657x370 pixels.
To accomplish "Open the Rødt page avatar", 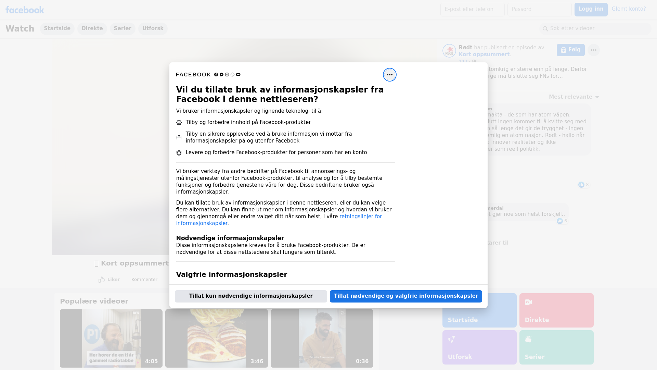I will pos(449,51).
